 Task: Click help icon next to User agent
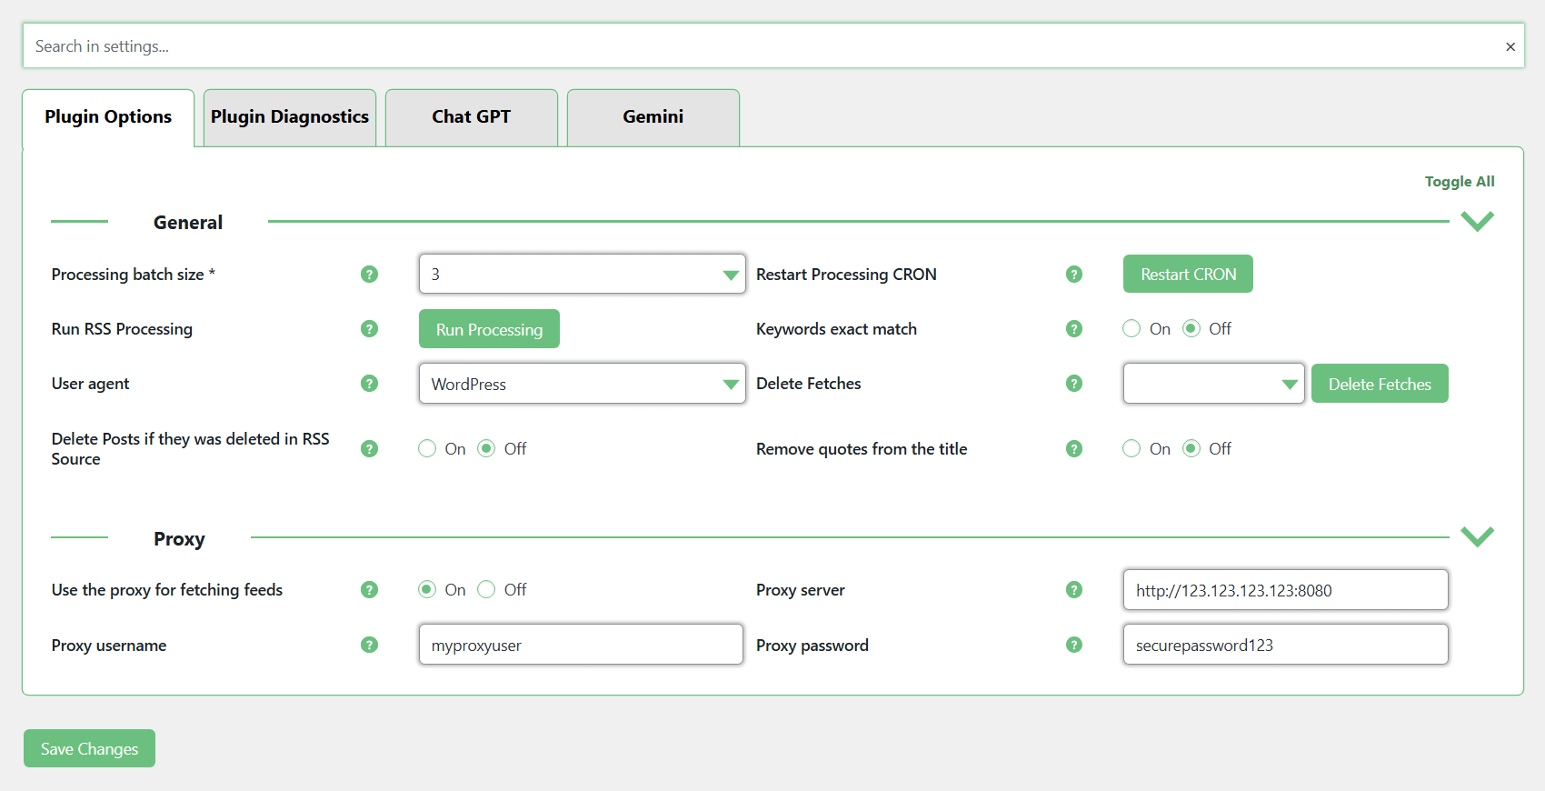point(369,384)
